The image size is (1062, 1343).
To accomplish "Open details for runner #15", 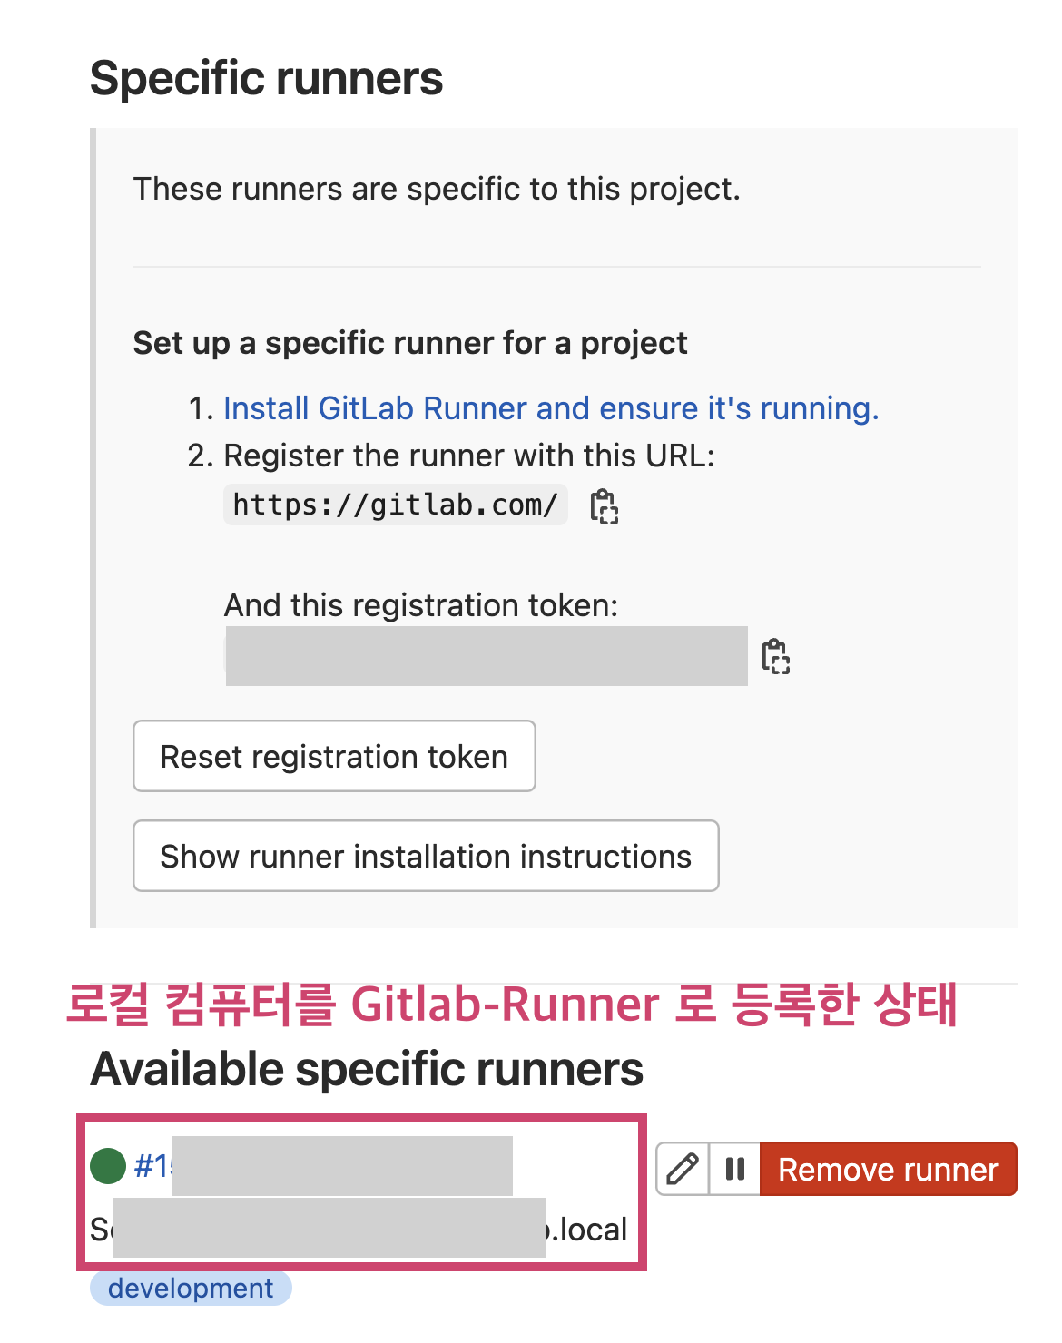I will [x=150, y=1165].
